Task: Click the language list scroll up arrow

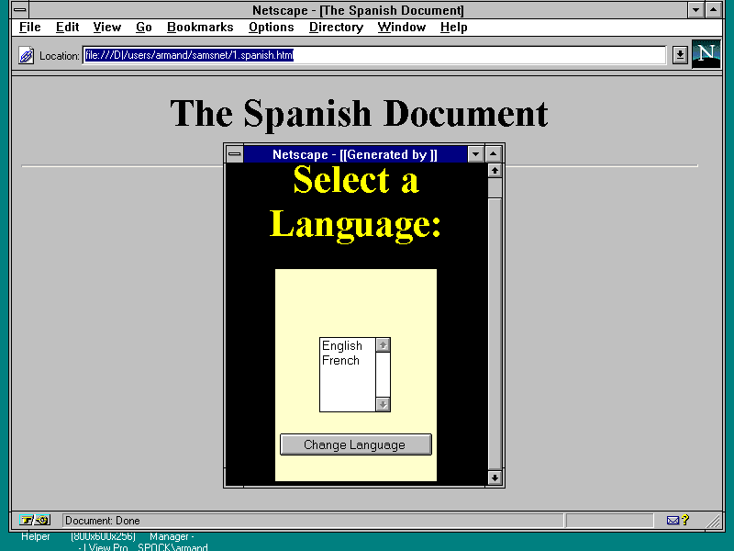Action: point(383,345)
